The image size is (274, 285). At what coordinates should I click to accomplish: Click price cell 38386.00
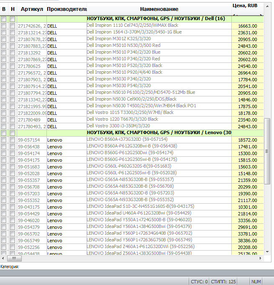(x=248, y=241)
